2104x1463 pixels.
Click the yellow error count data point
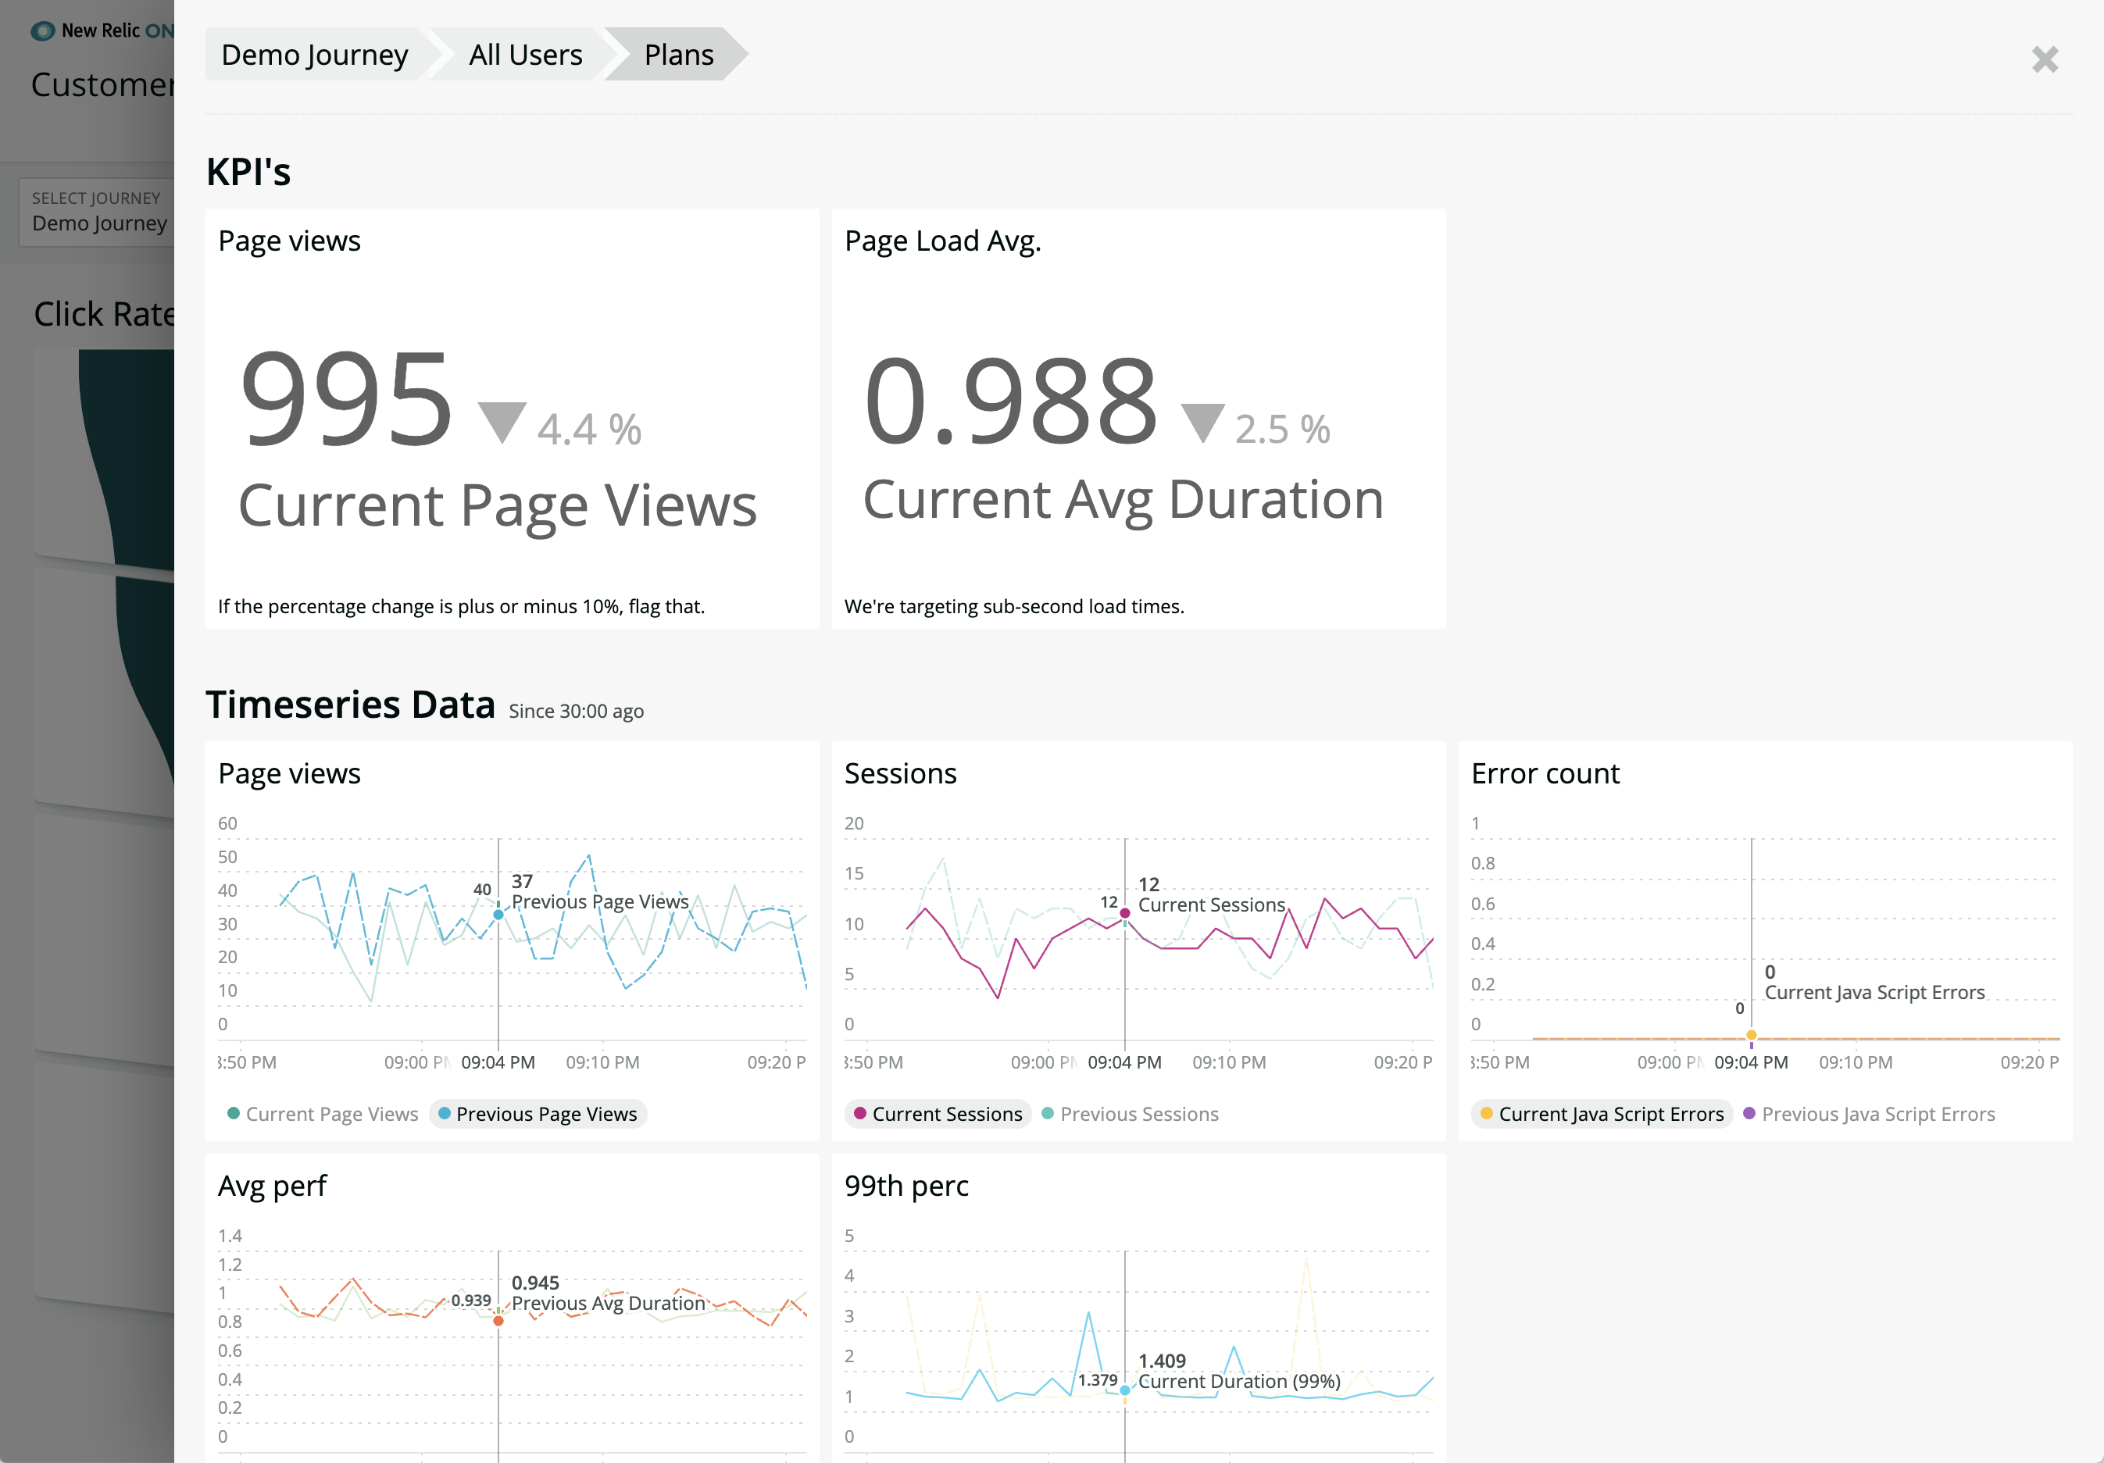point(1751,1035)
